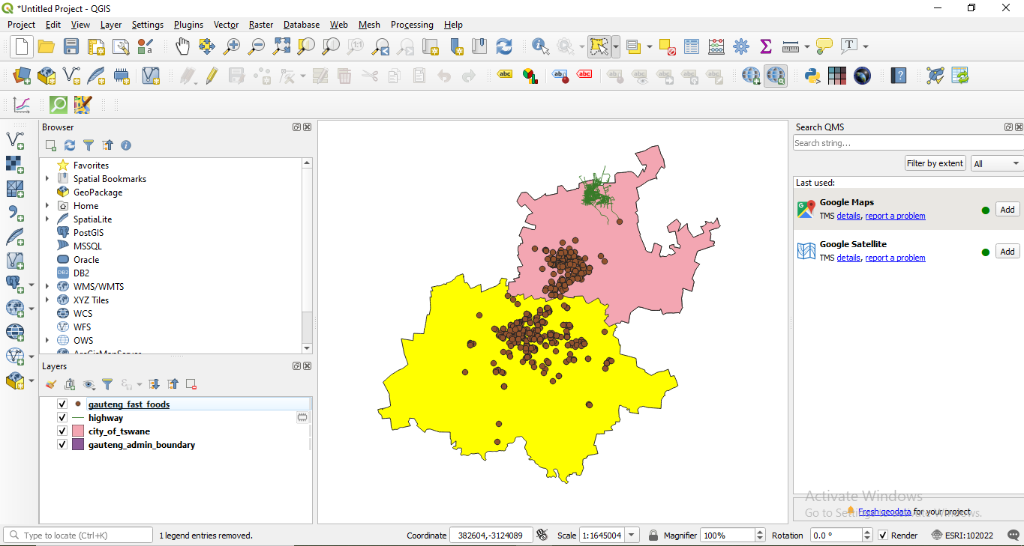Image resolution: width=1024 pixels, height=546 pixels.
Task: Create a new project with the blank page icon
Action: click(x=21, y=46)
